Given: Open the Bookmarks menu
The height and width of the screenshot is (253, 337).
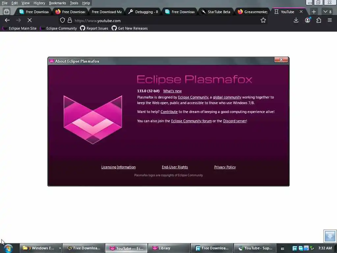Looking at the screenshot, I should click(57, 3).
